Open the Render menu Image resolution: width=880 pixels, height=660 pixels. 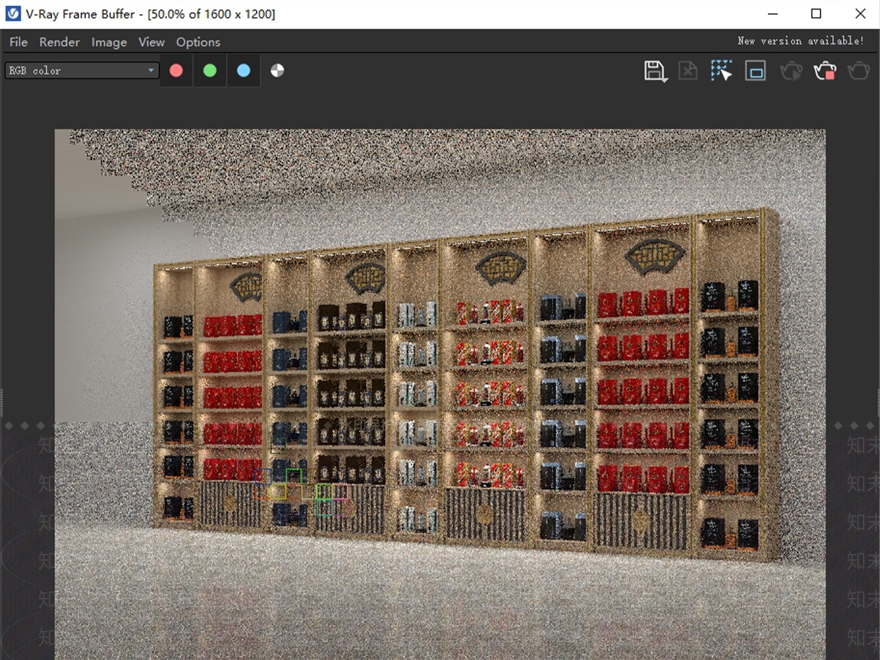coord(59,42)
